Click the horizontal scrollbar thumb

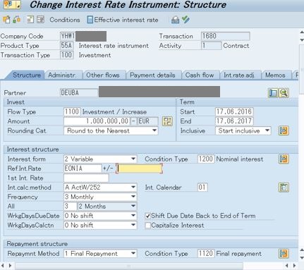coord(129,266)
